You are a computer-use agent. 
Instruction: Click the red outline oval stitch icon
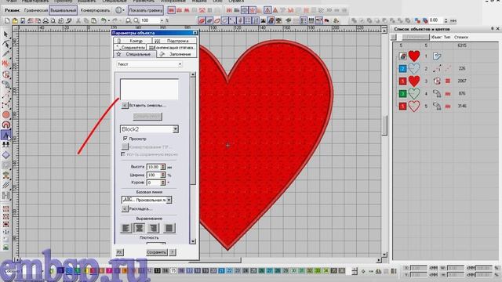(x=217, y=20)
